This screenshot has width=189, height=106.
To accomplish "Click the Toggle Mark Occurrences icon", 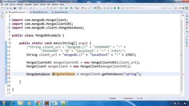I will [x=98, y=8].
